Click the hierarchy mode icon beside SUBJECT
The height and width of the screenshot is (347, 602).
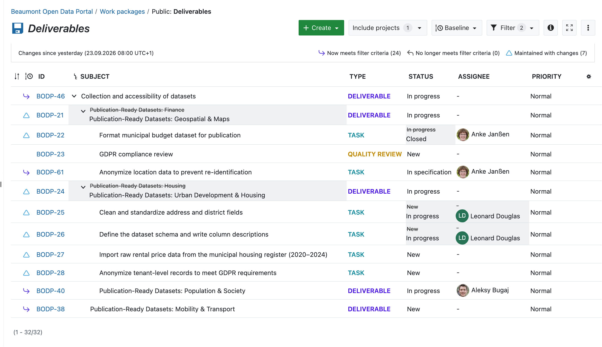75,77
